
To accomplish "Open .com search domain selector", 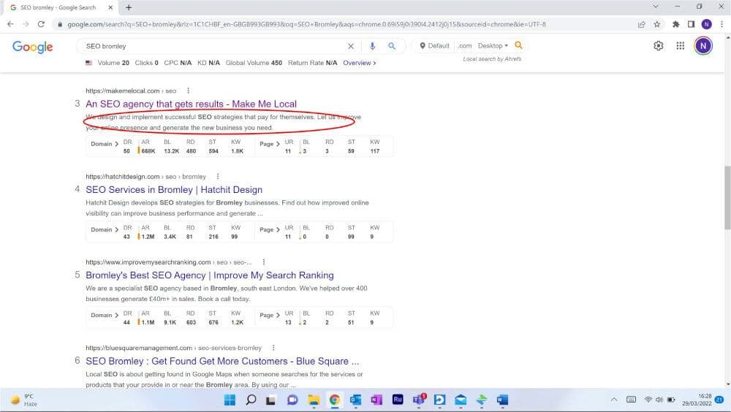I will pyautogui.click(x=464, y=46).
